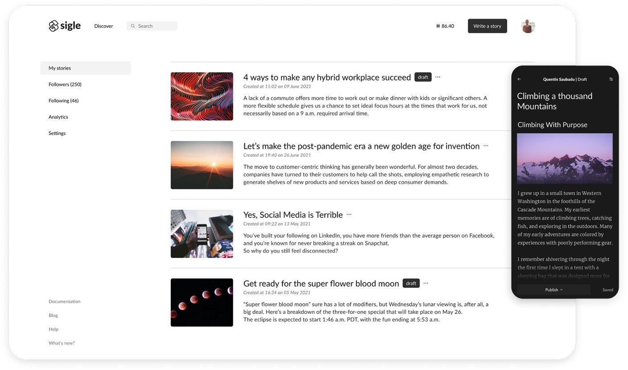Viewport: 628px width, 370px height.
Task: Open options for post-pandemic era story
Action: [486, 146]
